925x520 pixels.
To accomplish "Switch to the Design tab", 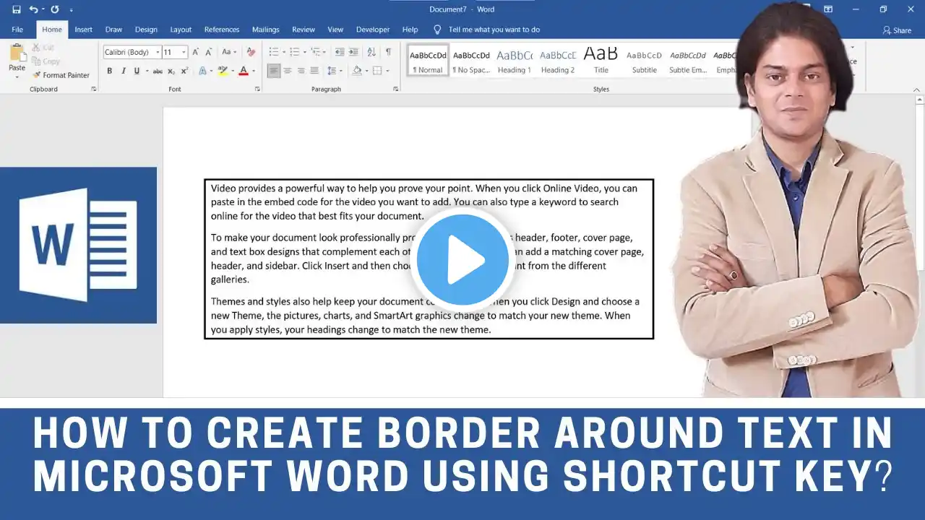I will [x=146, y=30].
